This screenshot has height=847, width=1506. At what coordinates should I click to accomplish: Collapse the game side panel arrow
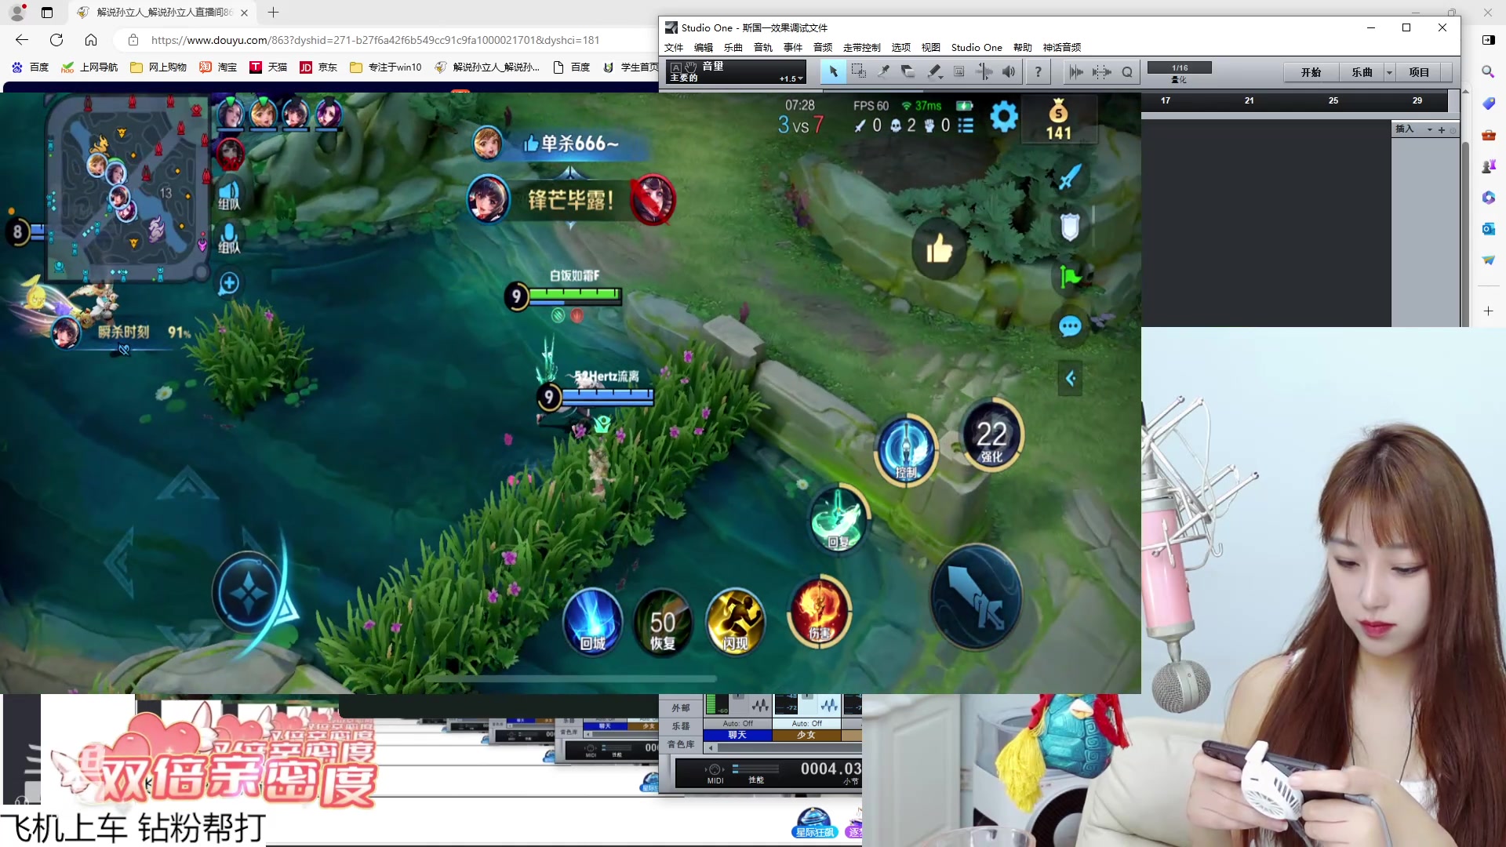(1070, 379)
